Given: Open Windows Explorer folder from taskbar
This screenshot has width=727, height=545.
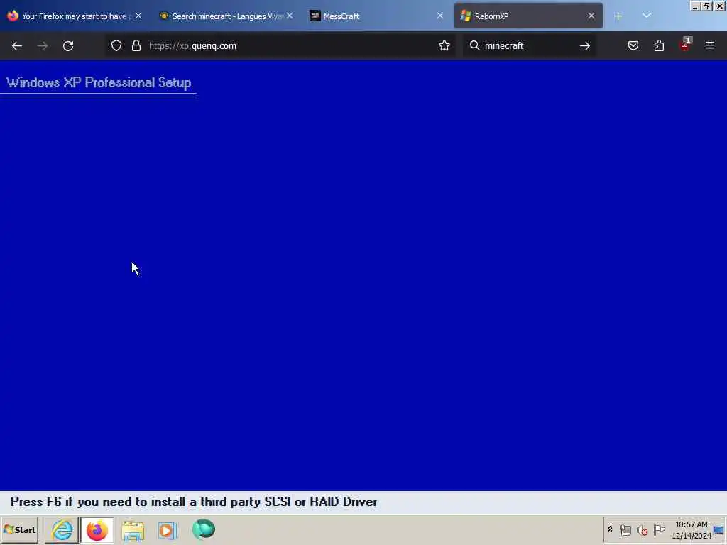Looking at the screenshot, I should 133,529.
